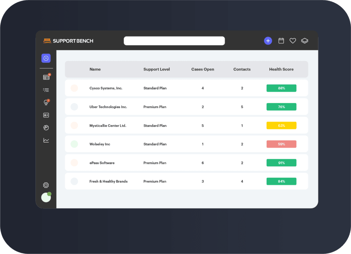Open the calendar icon in header

pyautogui.click(x=281, y=41)
